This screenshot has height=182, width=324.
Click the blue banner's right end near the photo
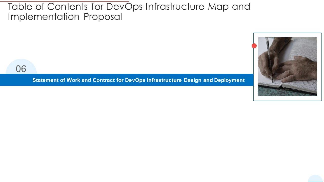coord(249,80)
